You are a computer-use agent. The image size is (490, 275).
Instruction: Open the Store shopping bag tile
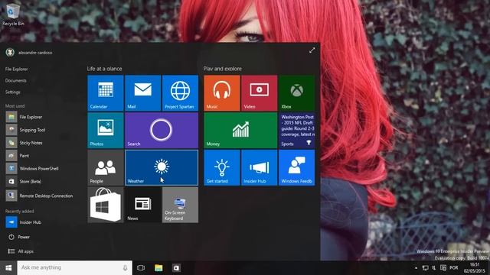[x=106, y=205]
